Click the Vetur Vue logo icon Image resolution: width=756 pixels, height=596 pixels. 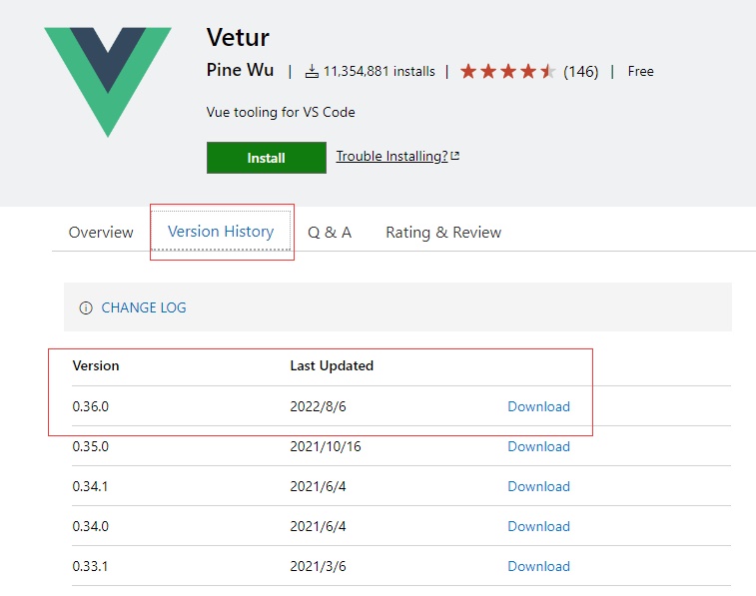(x=107, y=80)
